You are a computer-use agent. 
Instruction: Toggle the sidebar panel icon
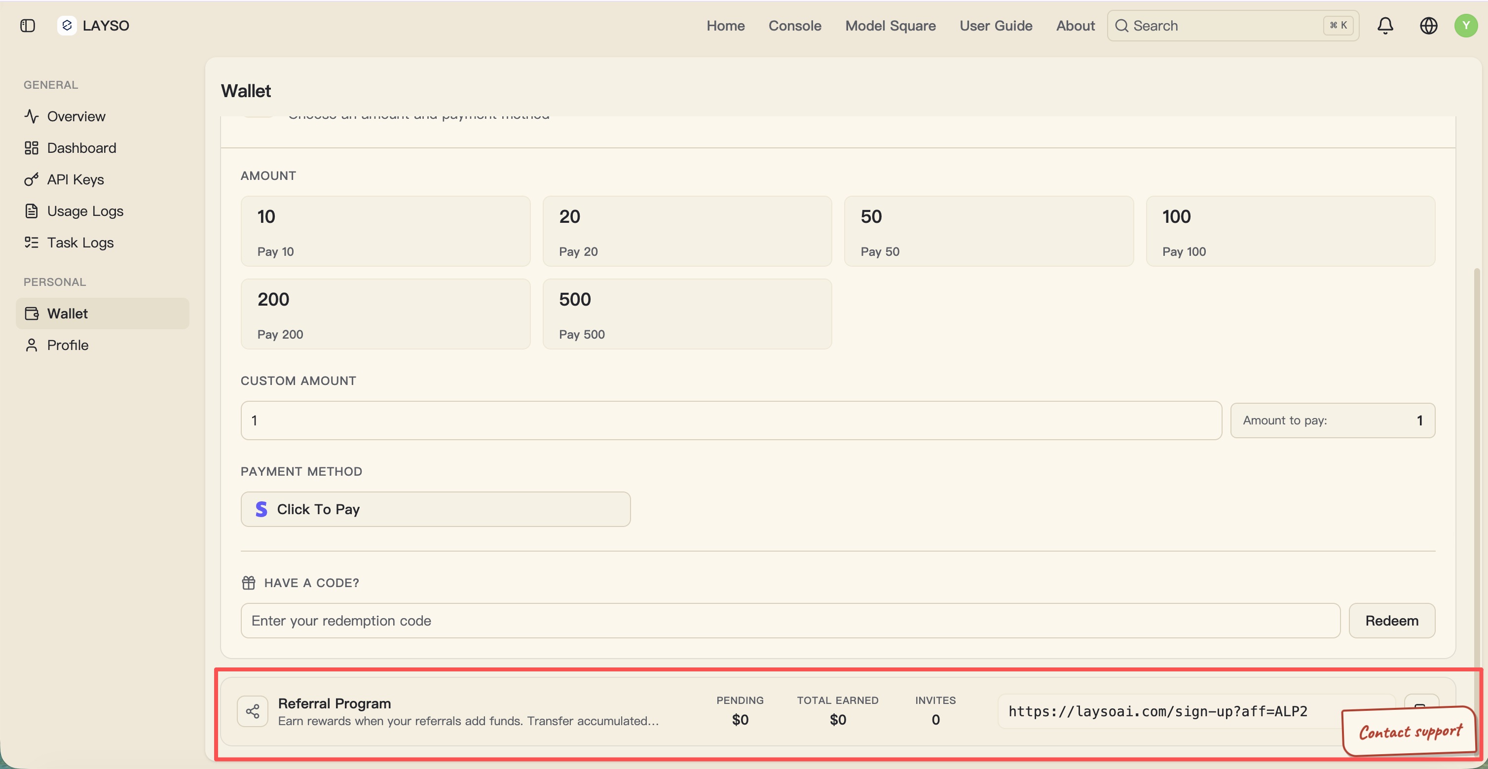tap(27, 26)
